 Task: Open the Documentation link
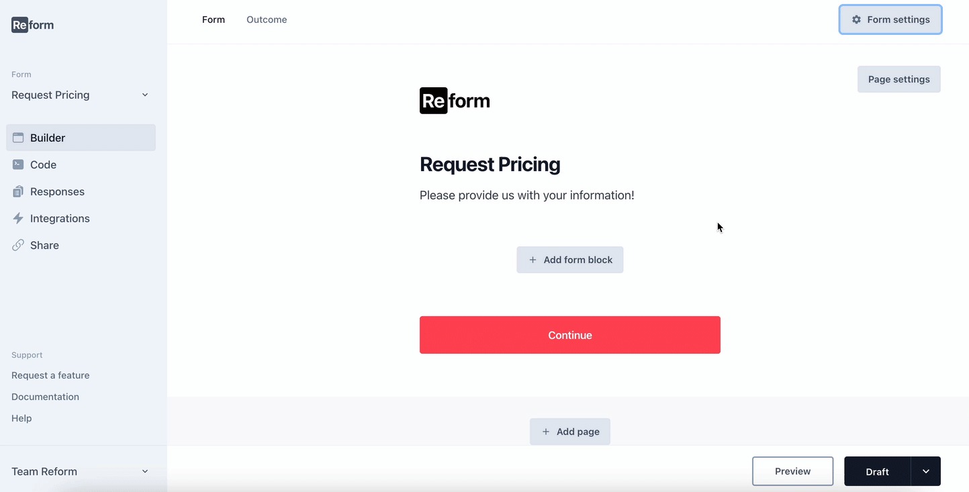click(45, 397)
